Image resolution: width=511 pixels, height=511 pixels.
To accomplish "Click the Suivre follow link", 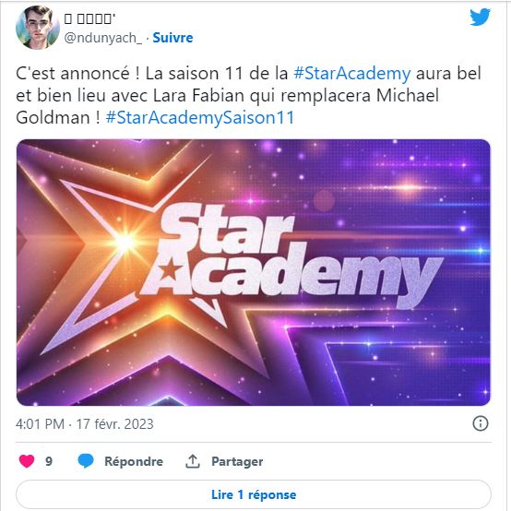I will [x=172, y=38].
